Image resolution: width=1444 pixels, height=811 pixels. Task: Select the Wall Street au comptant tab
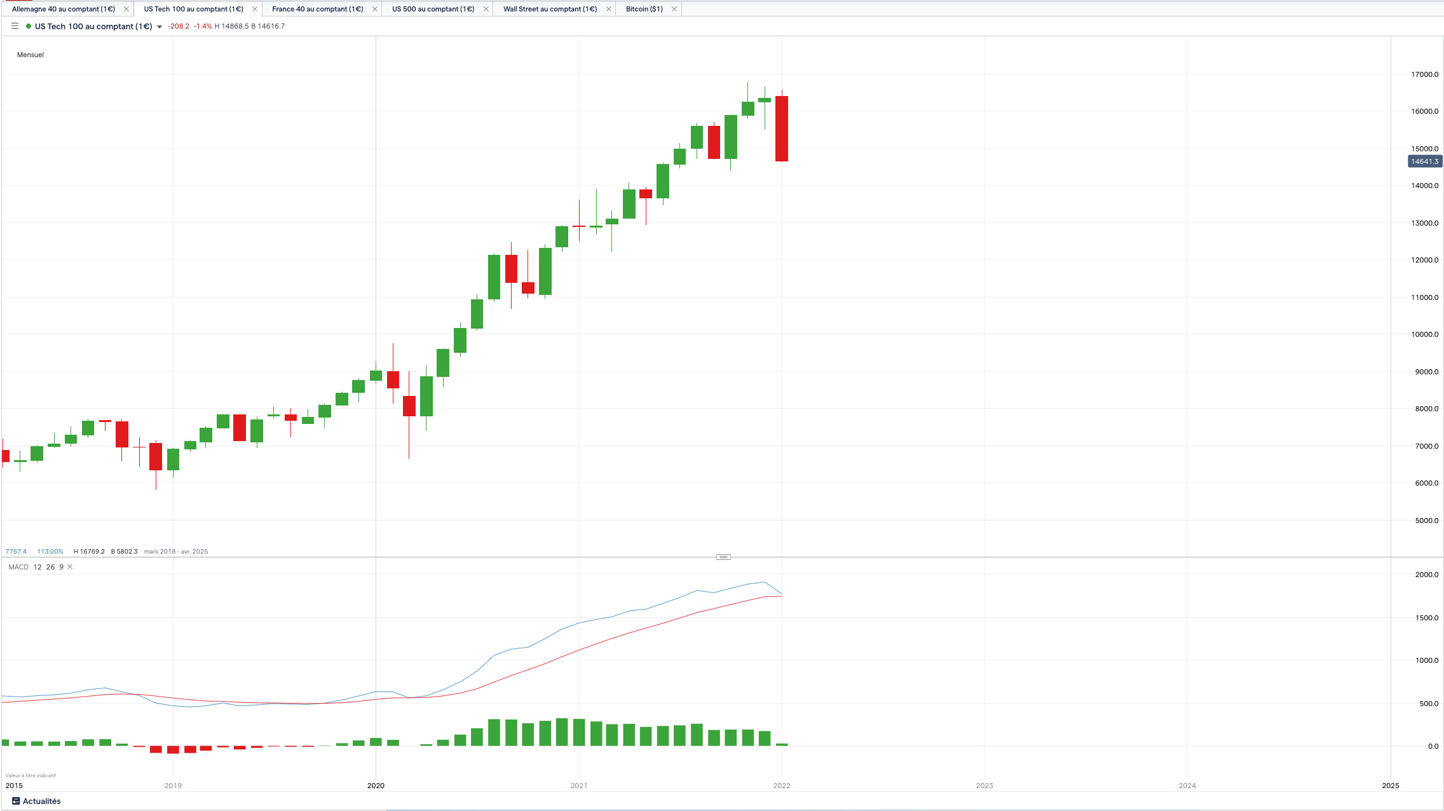[x=550, y=9]
